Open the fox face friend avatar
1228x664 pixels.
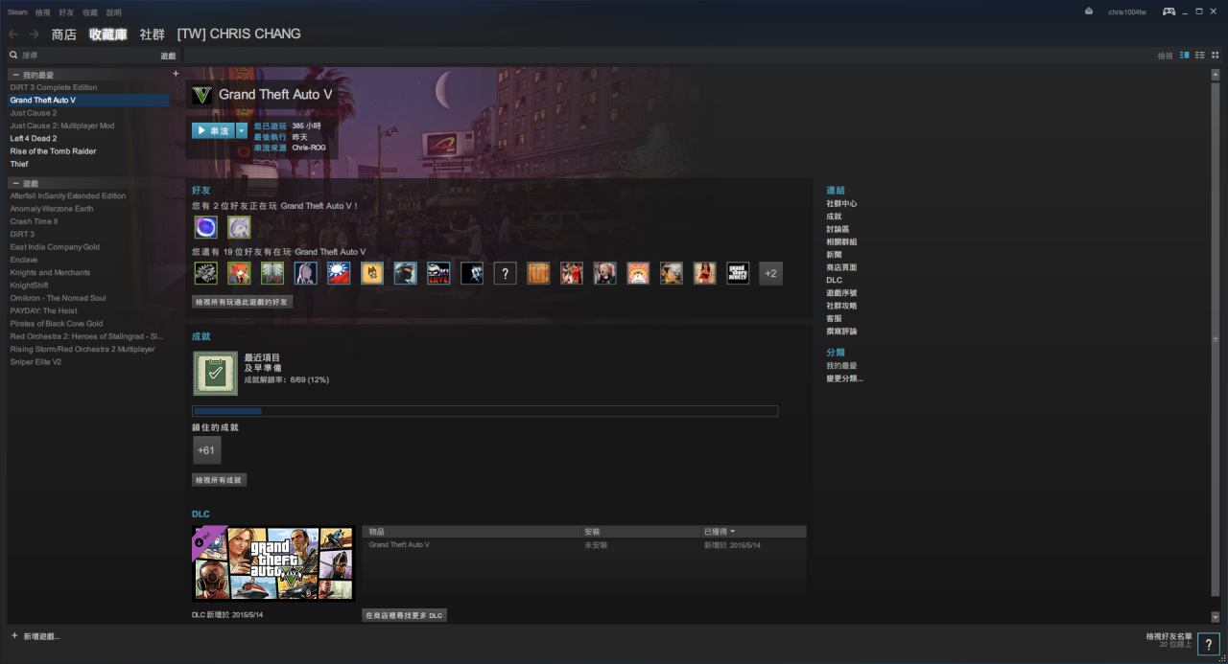point(372,274)
